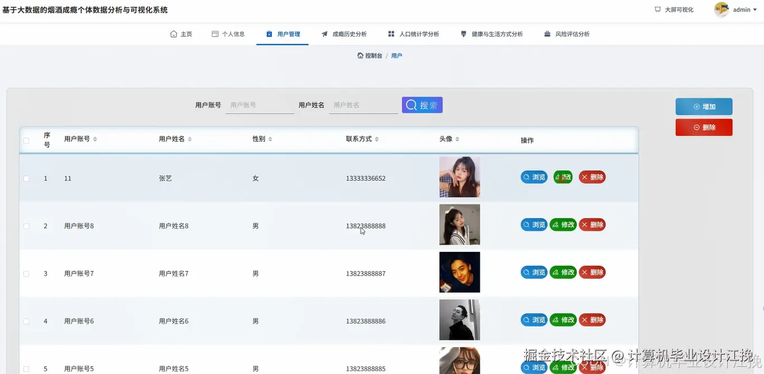Click phone number 13823888886
Image resolution: width=764 pixels, height=374 pixels.
coord(366,321)
